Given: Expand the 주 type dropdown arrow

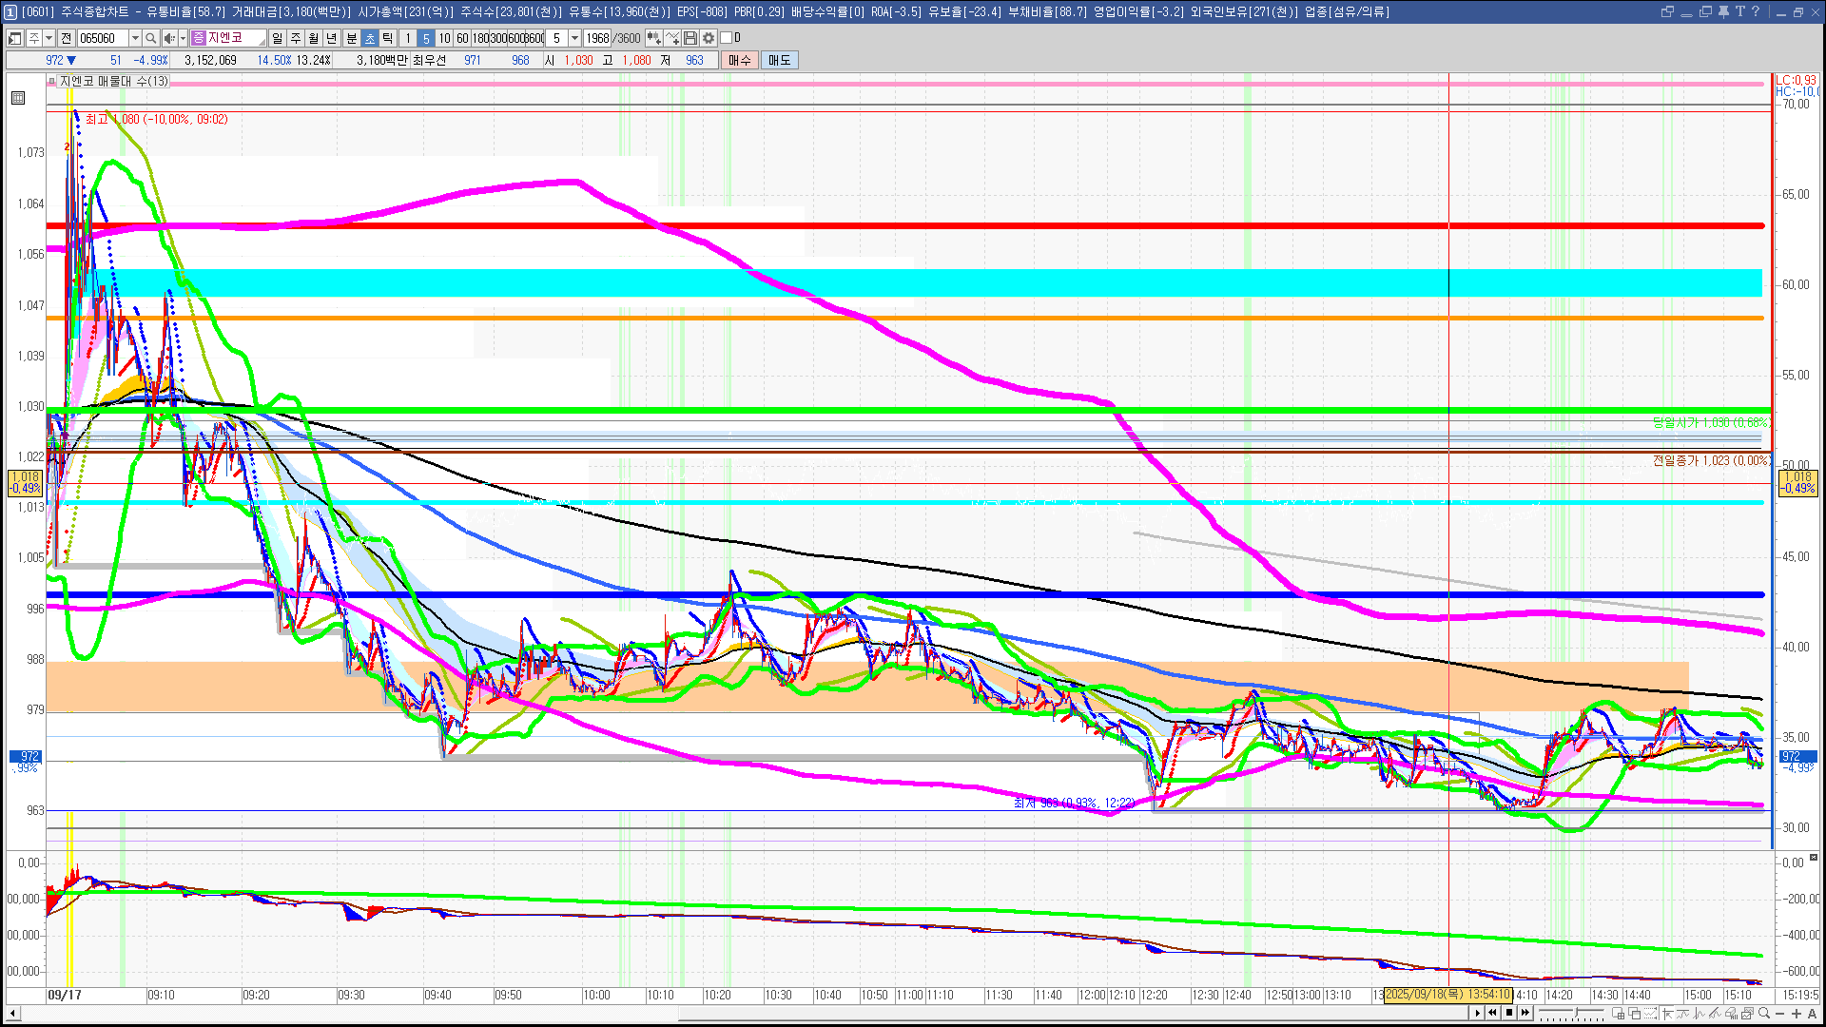Looking at the screenshot, I should [49, 38].
